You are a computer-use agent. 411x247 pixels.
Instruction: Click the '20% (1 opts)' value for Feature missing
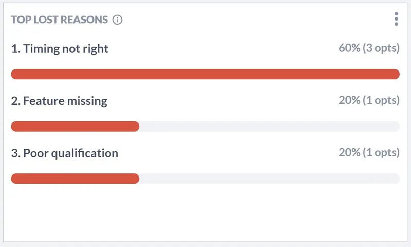369,100
